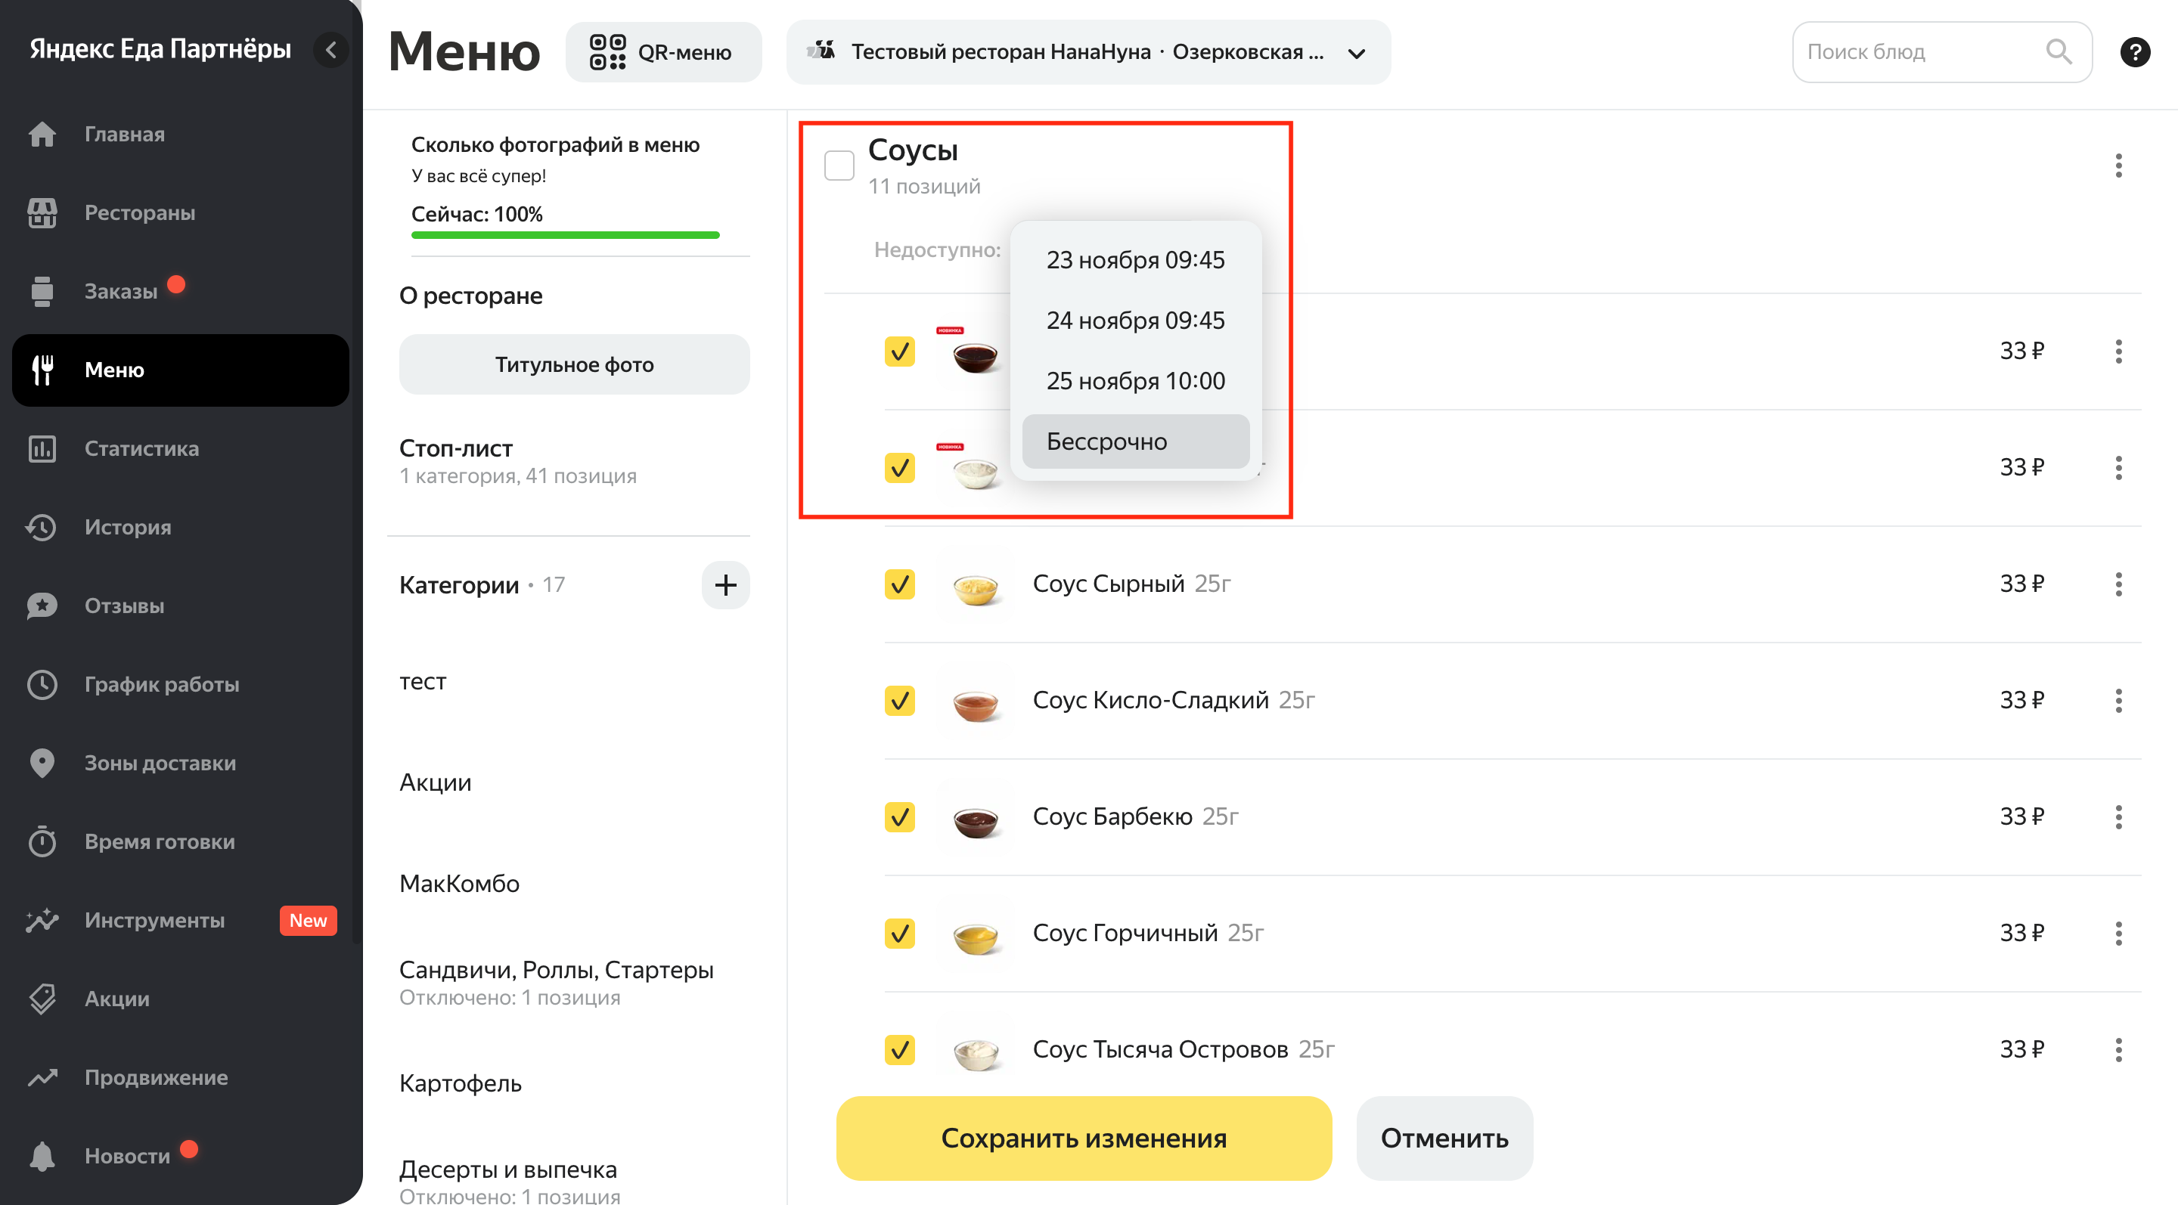Click the Статистика chart icon
2178x1205 pixels.
pos(42,449)
